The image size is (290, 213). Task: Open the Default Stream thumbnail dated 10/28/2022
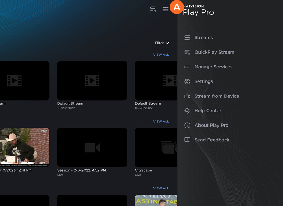(92, 81)
